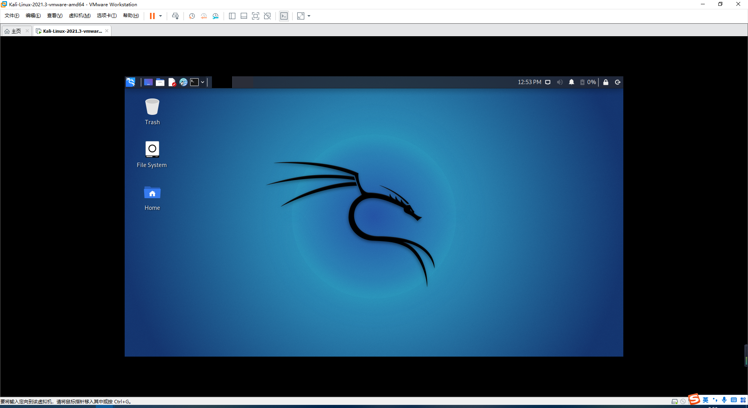Open the Mousepad text editor from the panel
Viewport: 748px width, 408px height.
(x=172, y=82)
